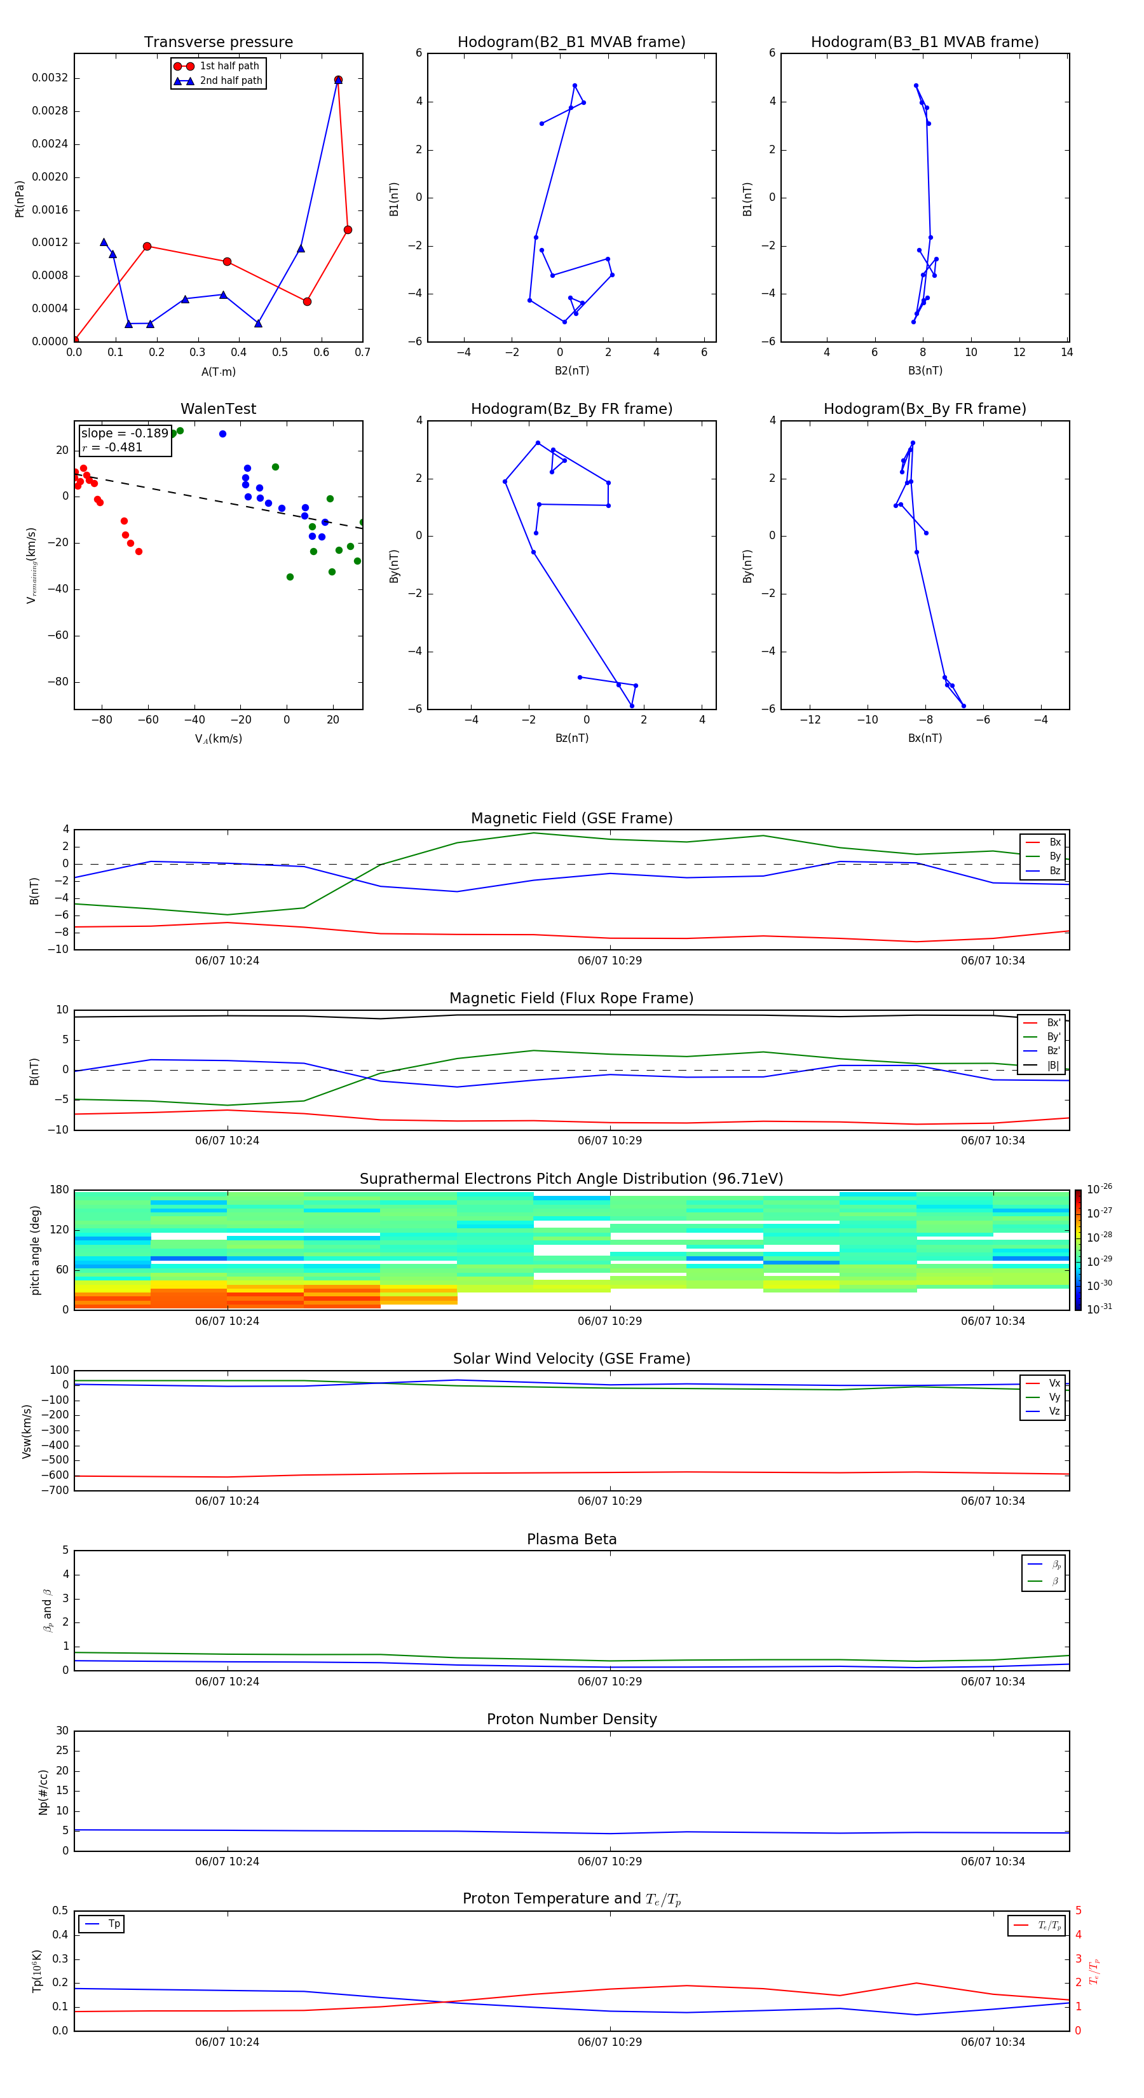Click the Tp legend entry
The width and height of the screenshot is (1144, 2098).
coord(102,1924)
